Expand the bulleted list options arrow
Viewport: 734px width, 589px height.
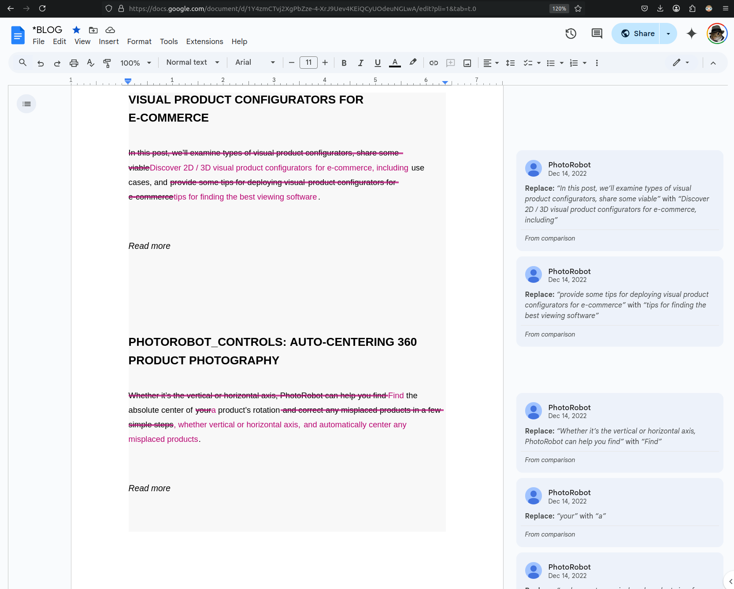tap(562, 63)
